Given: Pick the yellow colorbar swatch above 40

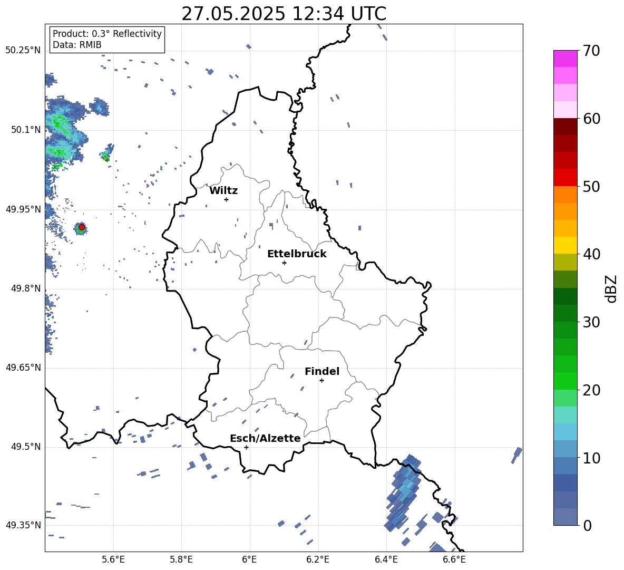Looking at the screenshot, I should tap(565, 245).
